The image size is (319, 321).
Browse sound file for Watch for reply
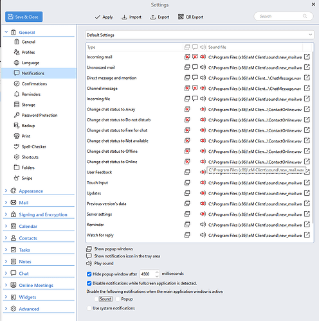click(x=307, y=235)
